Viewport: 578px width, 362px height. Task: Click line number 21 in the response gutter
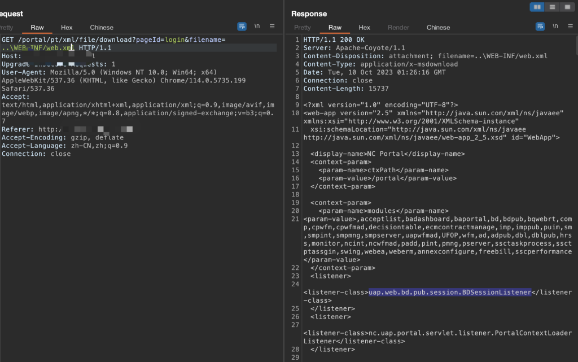[x=295, y=219]
